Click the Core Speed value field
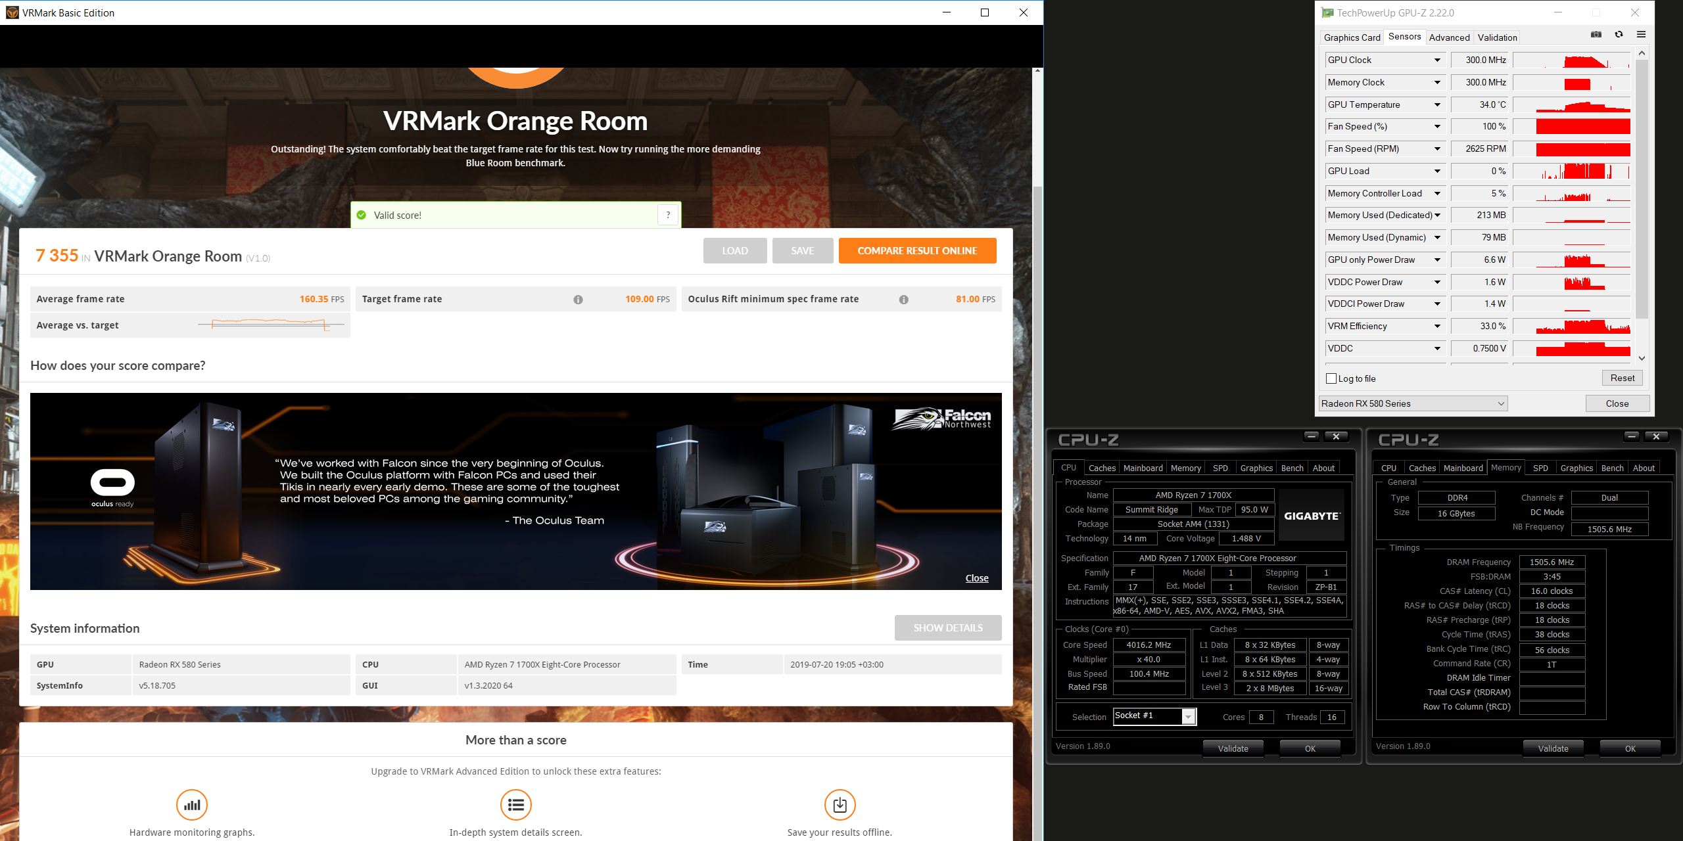1683x841 pixels. click(x=1149, y=645)
